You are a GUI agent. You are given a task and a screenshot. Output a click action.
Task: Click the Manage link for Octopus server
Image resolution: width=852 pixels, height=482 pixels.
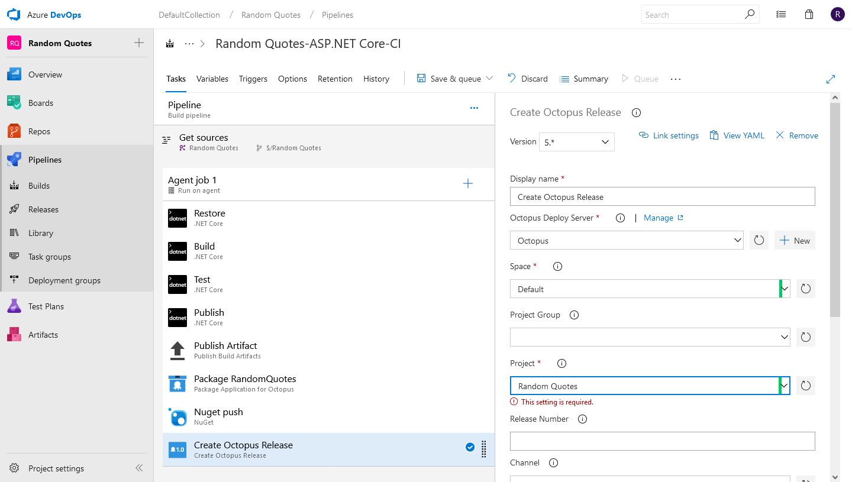point(663,218)
